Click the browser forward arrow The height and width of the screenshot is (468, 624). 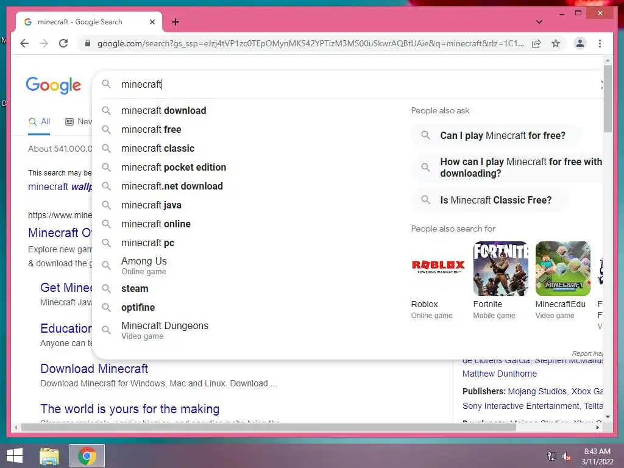click(x=44, y=43)
